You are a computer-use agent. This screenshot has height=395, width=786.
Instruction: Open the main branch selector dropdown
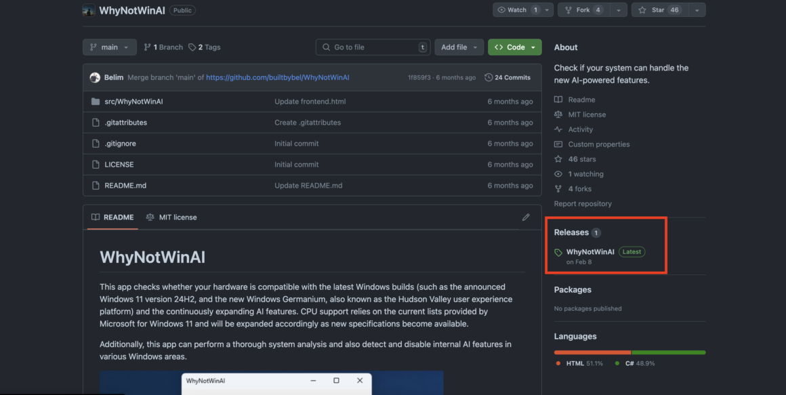coord(110,47)
